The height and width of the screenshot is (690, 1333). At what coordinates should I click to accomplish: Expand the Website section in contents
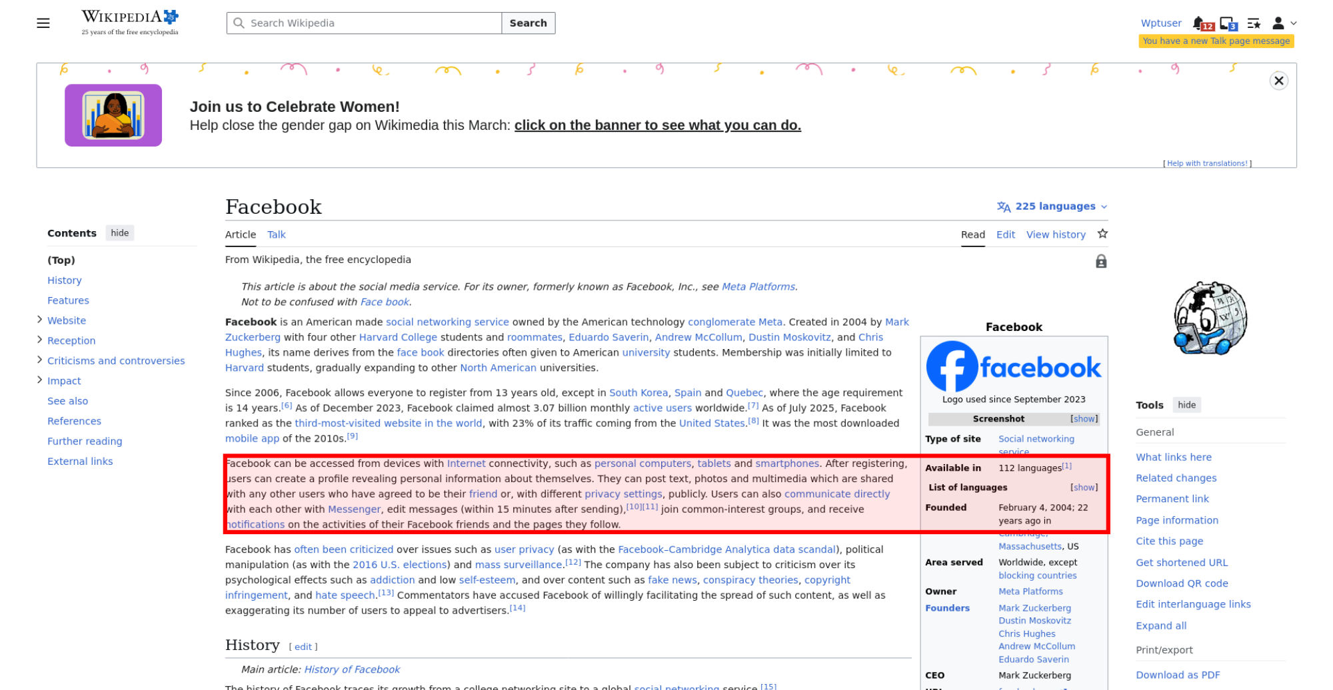39,320
